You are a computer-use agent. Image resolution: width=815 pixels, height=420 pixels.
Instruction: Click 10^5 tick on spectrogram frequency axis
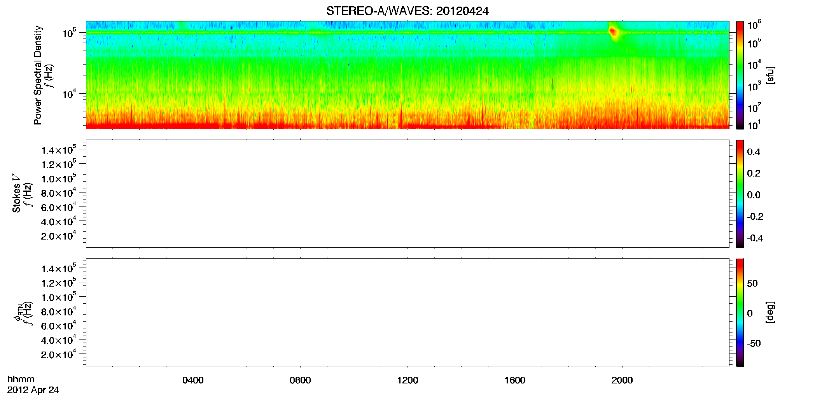[69, 33]
